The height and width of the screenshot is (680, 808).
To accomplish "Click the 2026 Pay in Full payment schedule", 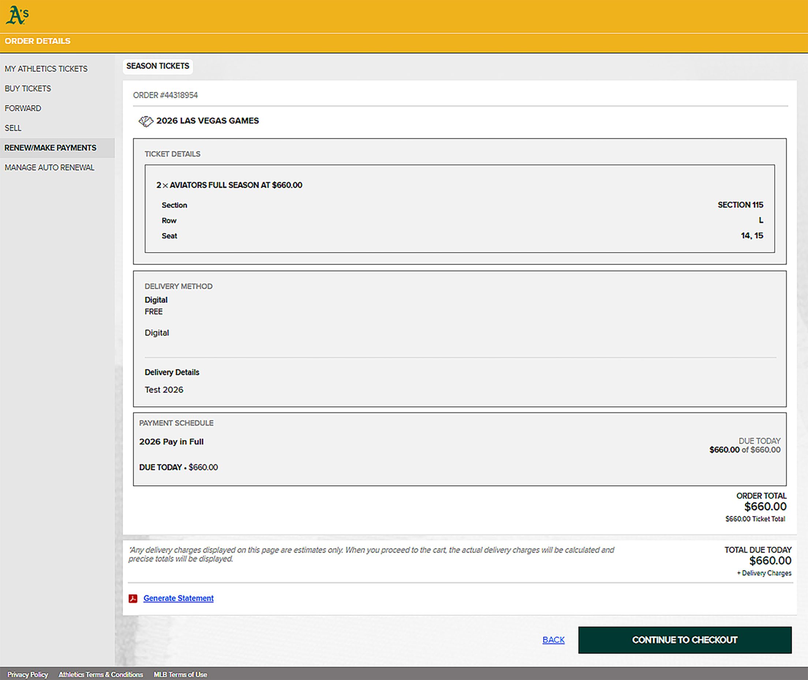I will pos(171,442).
